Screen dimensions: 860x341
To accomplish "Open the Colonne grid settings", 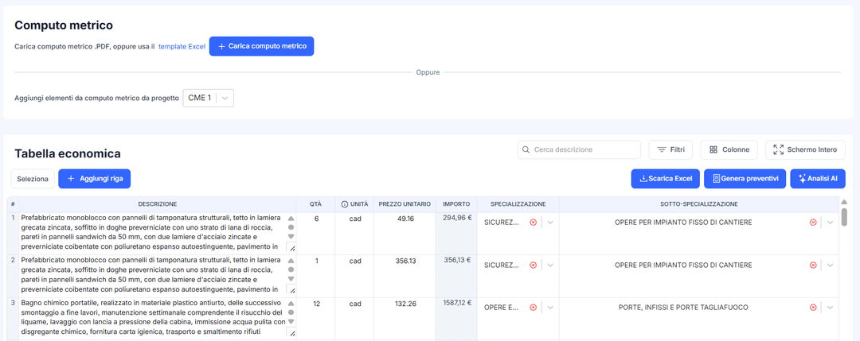I will 729,149.
